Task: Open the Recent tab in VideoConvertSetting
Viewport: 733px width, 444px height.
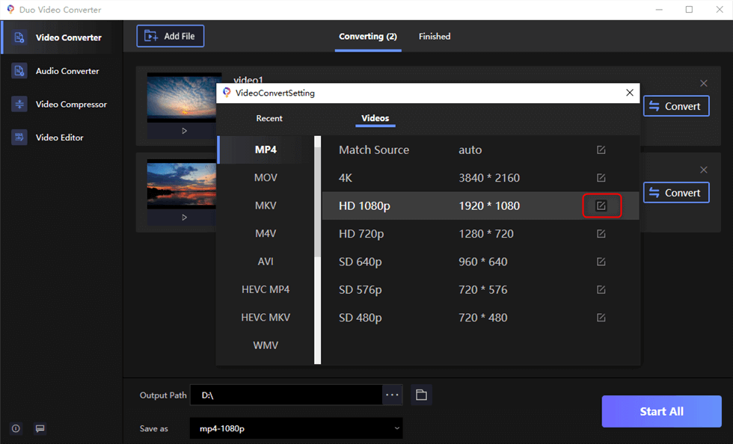Action: [269, 118]
